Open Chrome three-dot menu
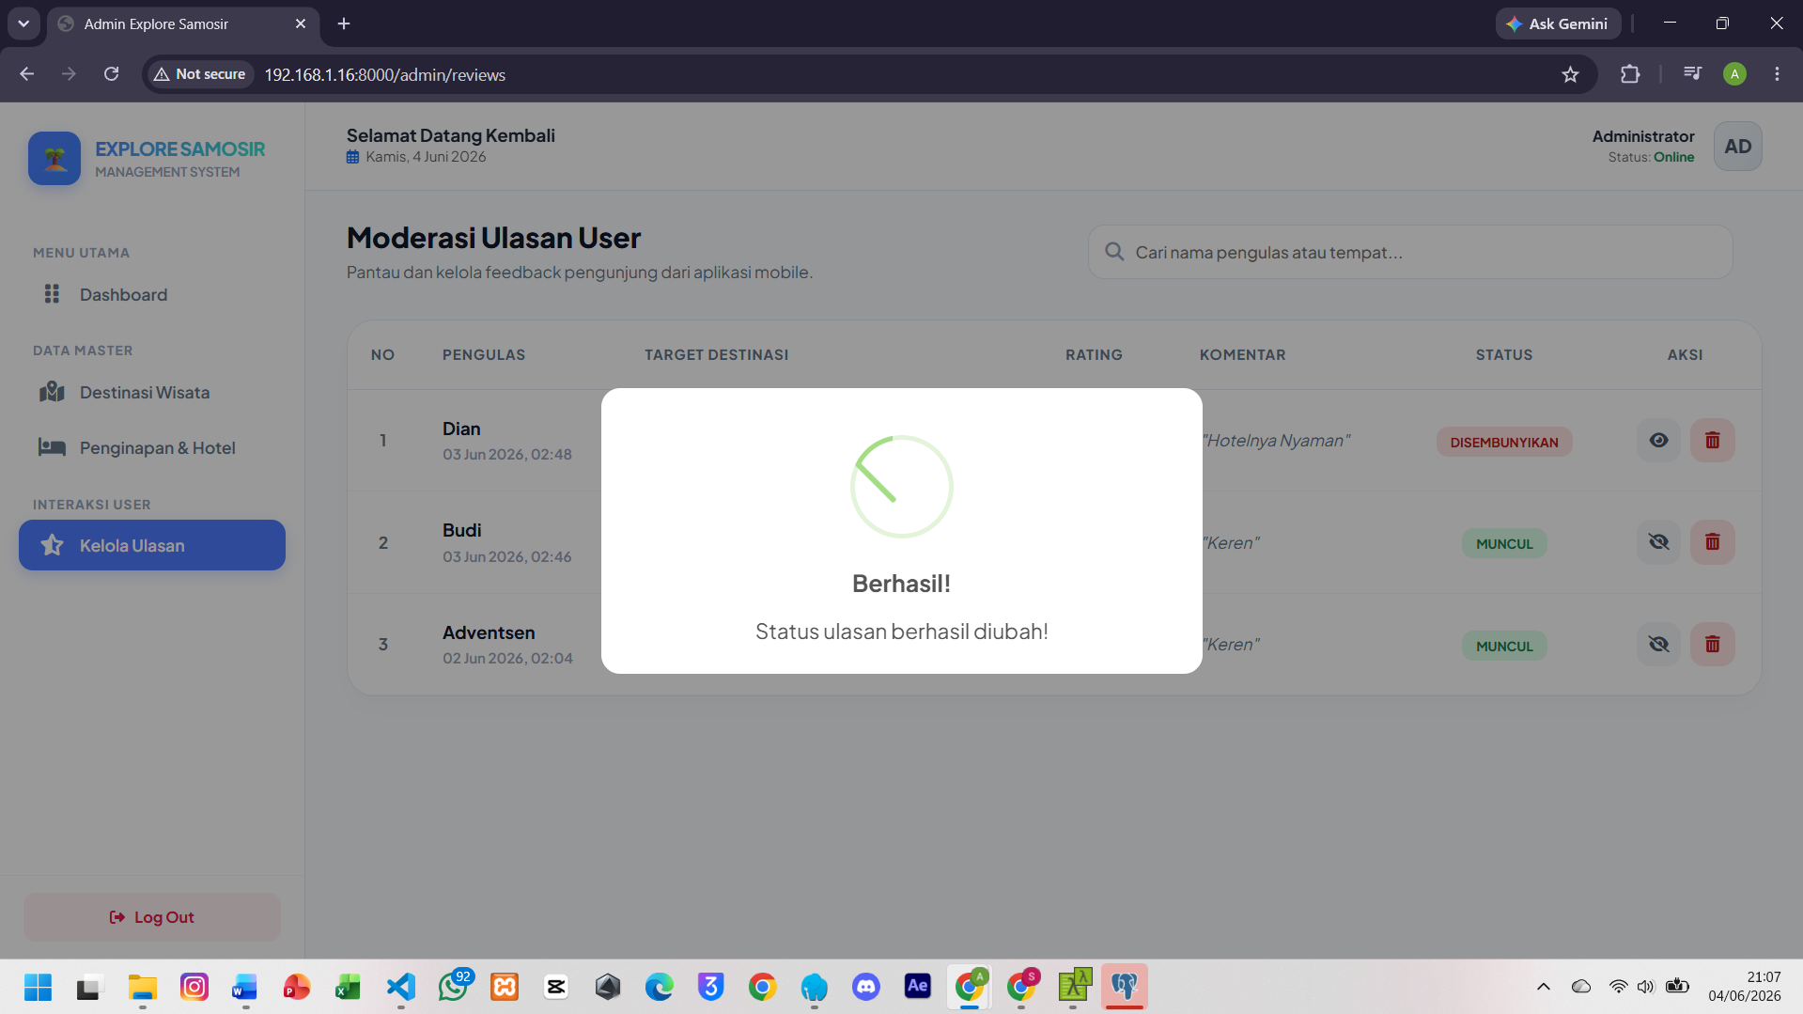 [1777, 74]
